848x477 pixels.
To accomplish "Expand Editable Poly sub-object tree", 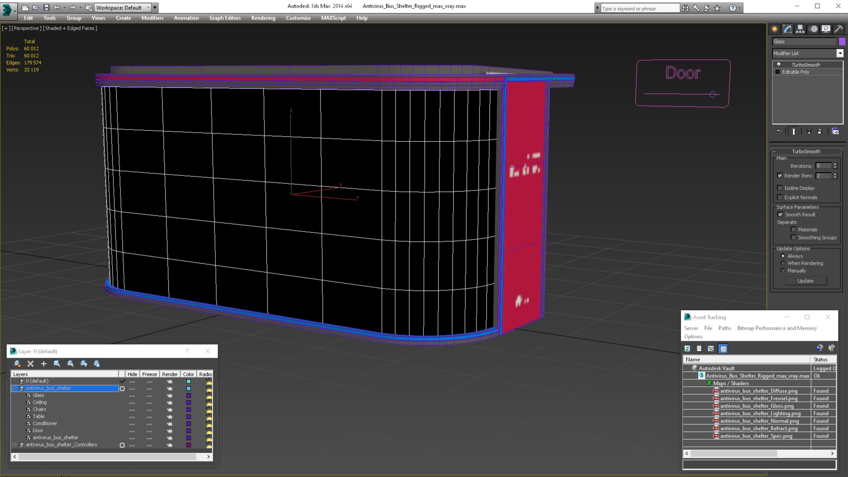I will 778,72.
